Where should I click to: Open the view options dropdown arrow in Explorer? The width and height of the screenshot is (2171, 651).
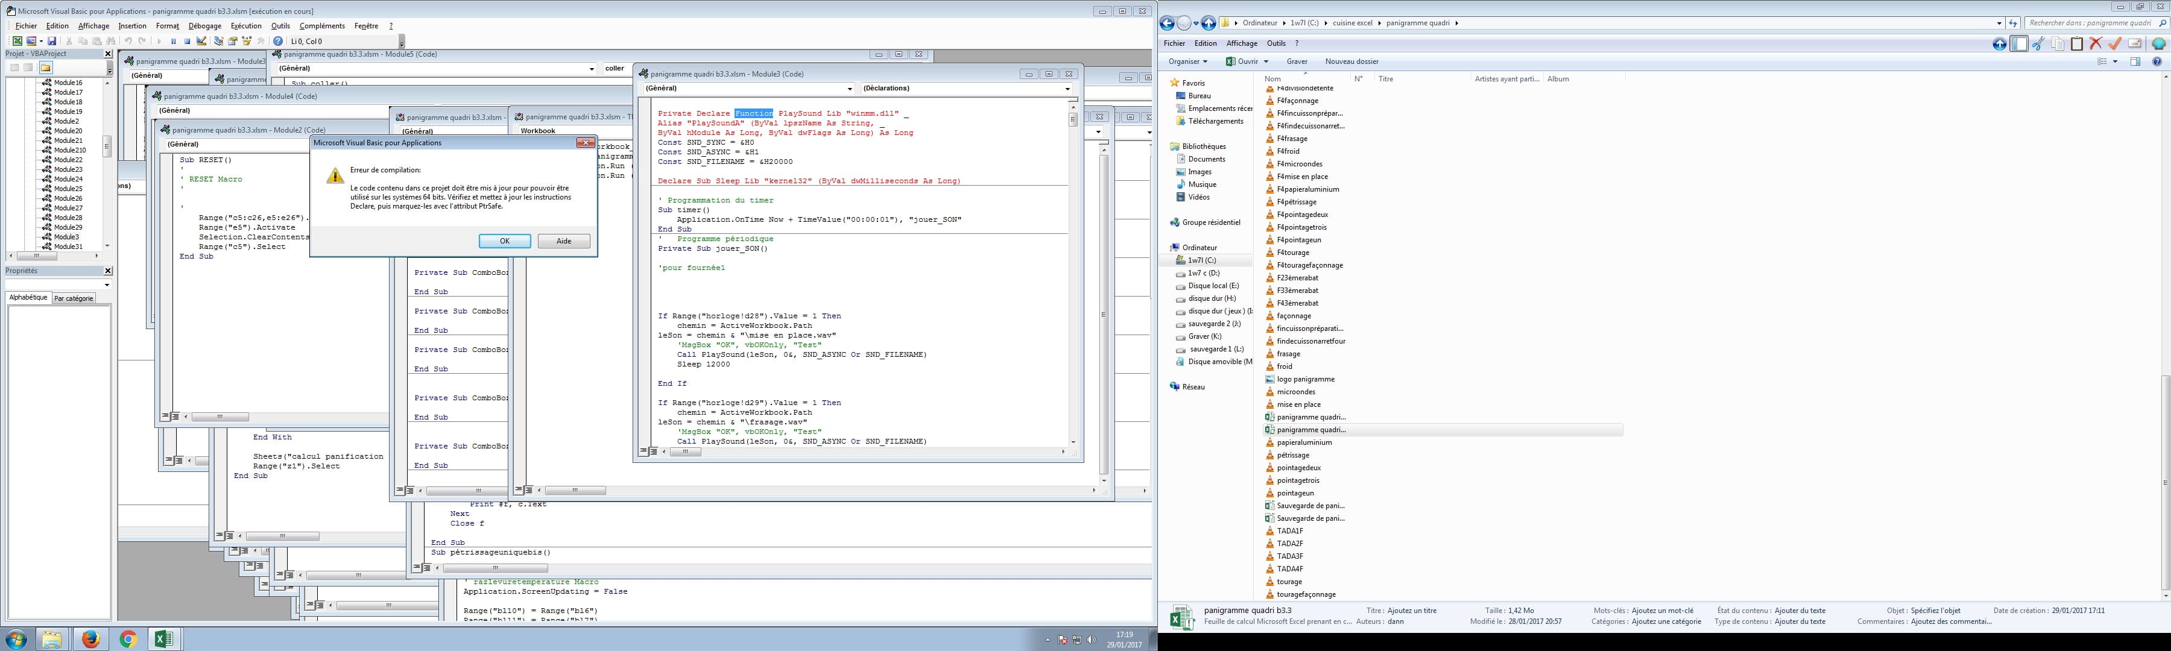click(2116, 61)
